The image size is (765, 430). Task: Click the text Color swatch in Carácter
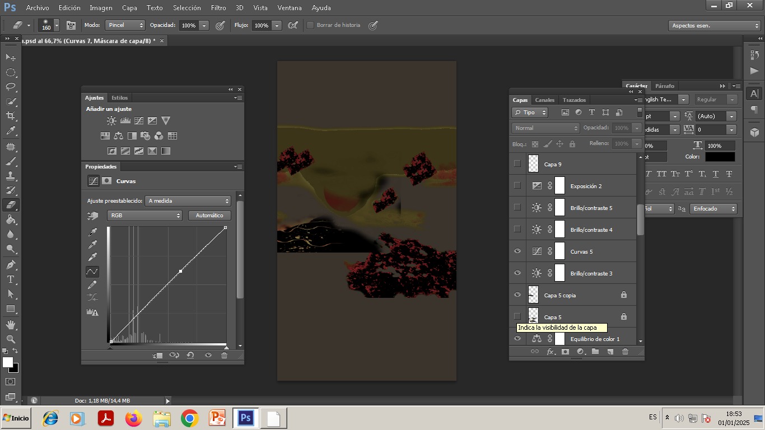(720, 157)
